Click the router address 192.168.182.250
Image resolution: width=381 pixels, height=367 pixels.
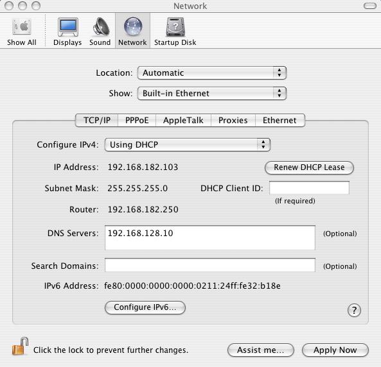click(x=143, y=209)
